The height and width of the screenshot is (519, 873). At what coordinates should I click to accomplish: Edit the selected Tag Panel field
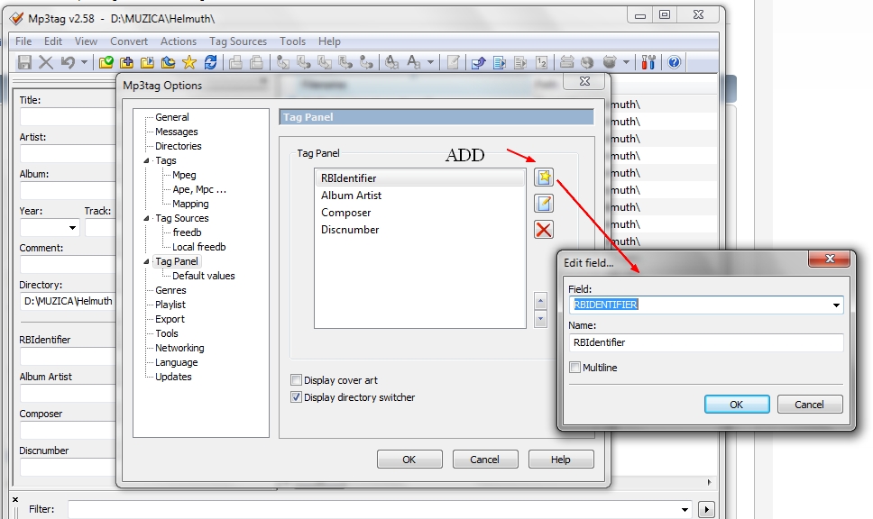(544, 204)
